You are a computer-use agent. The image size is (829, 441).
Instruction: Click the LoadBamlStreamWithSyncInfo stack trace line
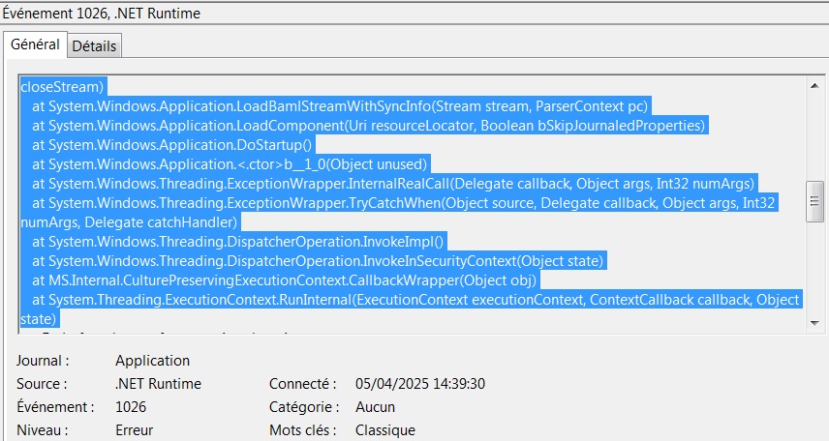click(x=339, y=106)
